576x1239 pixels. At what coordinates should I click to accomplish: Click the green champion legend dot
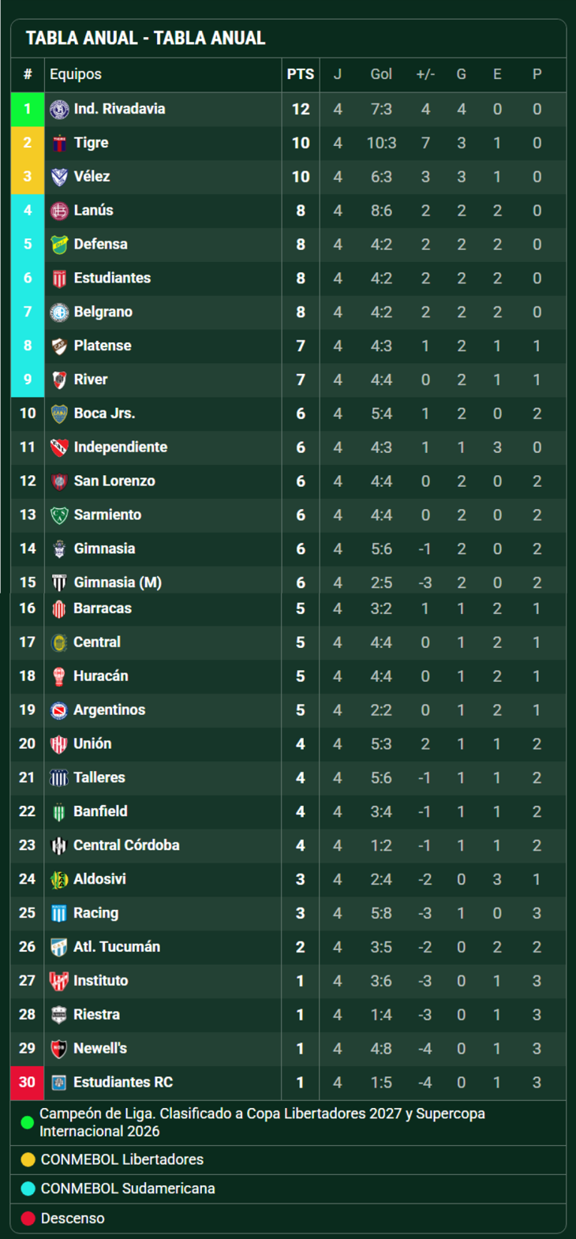pos(28,1122)
